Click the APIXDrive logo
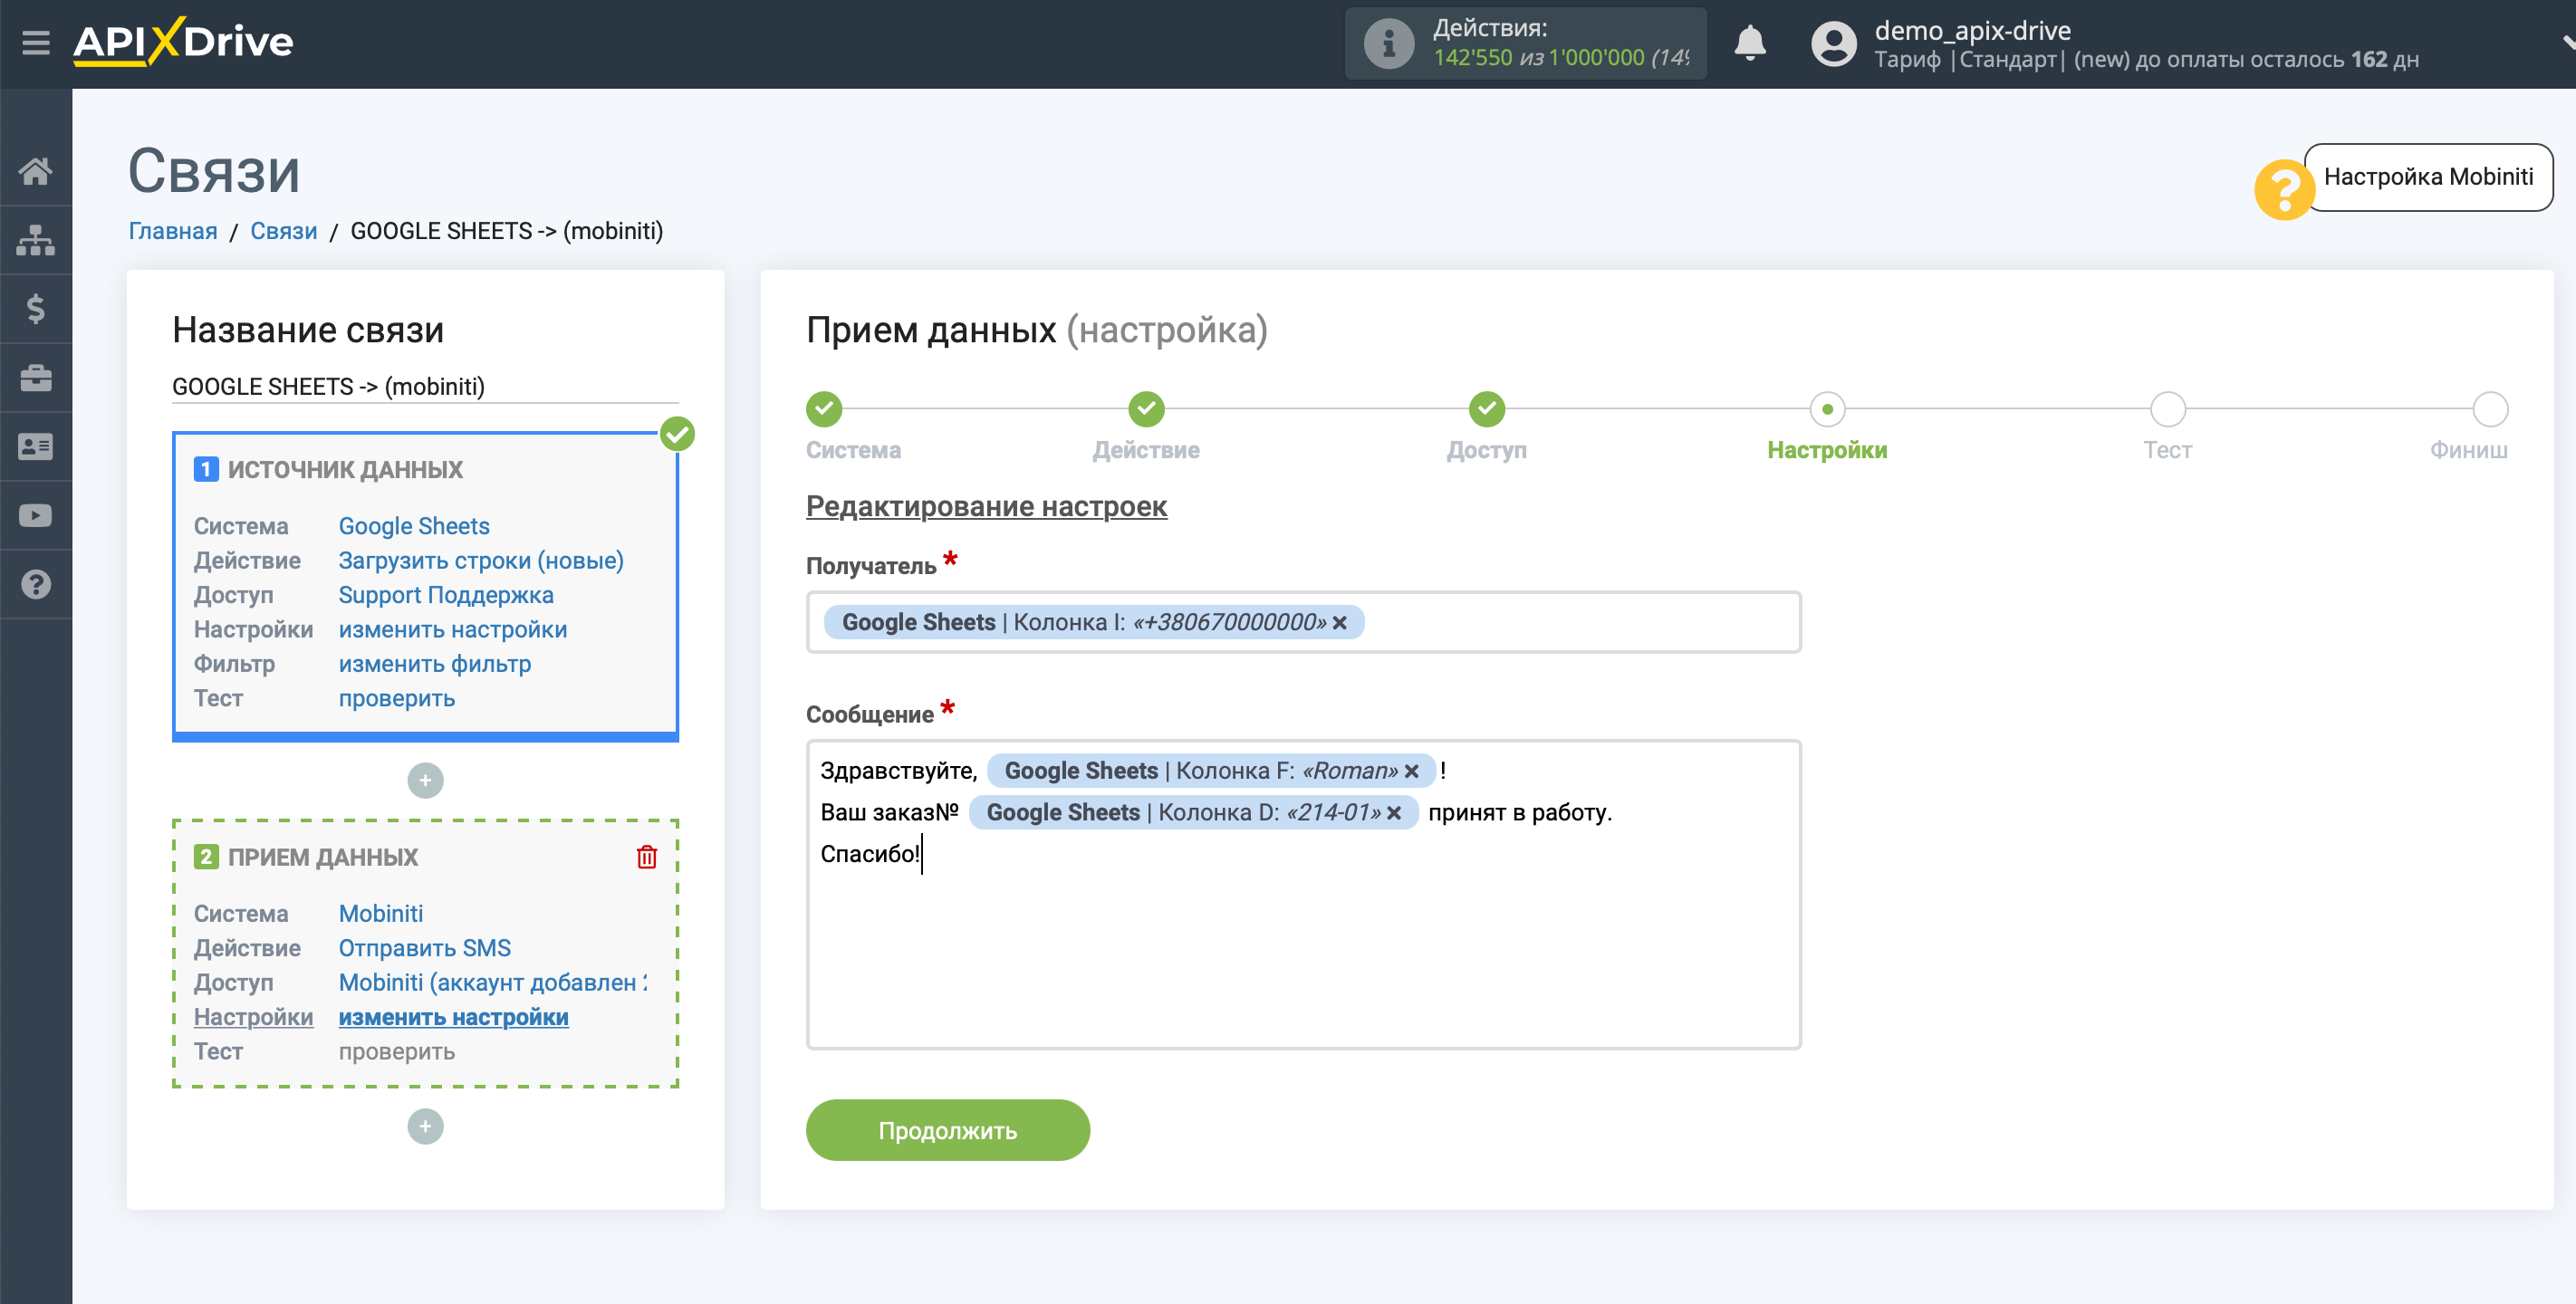 click(x=183, y=42)
